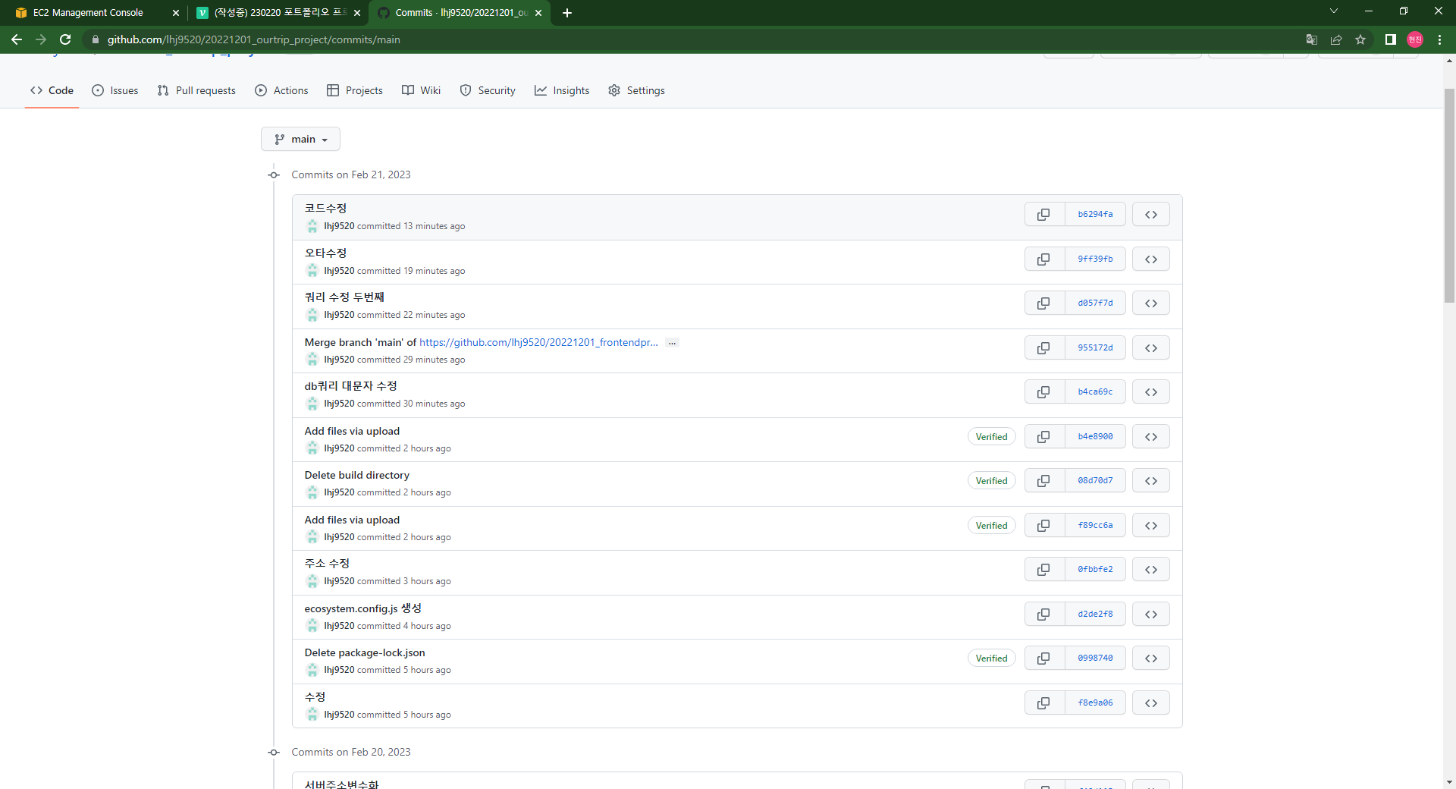This screenshot has height=789, width=1456.
Task: Copy full SHA for commit f8e9a06
Action: 1044,703
